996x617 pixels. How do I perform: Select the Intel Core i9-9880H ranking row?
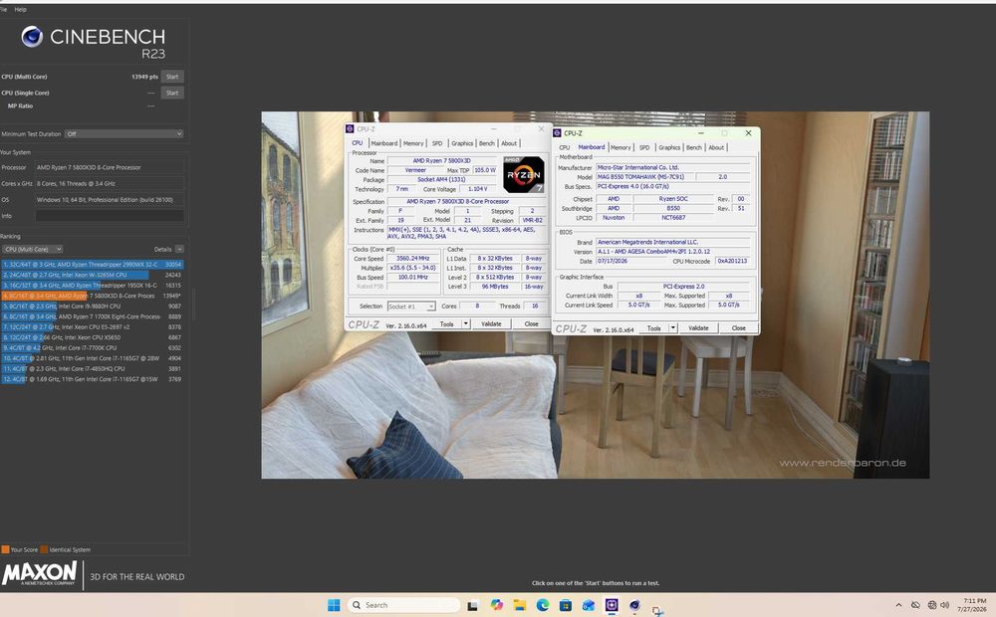pos(92,306)
